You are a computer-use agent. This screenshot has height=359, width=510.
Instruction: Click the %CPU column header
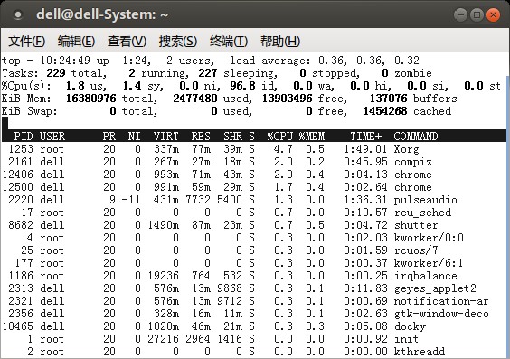click(x=280, y=136)
